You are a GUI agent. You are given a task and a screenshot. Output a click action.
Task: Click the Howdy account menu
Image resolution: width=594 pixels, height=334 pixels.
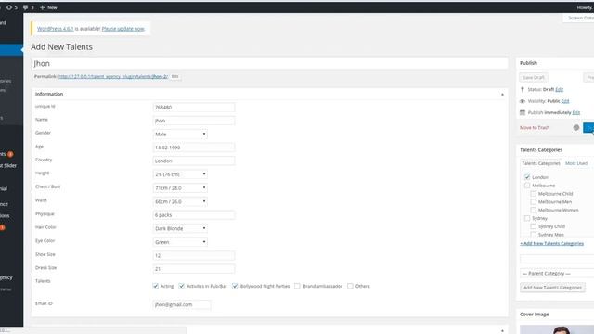tap(585, 7)
